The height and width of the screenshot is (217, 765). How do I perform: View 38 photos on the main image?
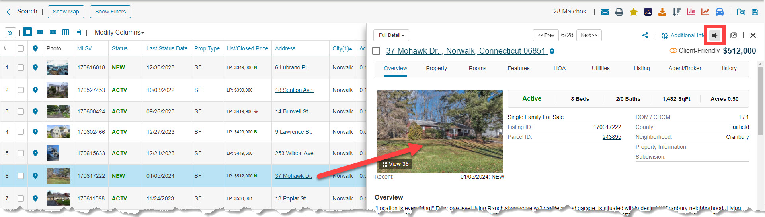(x=395, y=164)
